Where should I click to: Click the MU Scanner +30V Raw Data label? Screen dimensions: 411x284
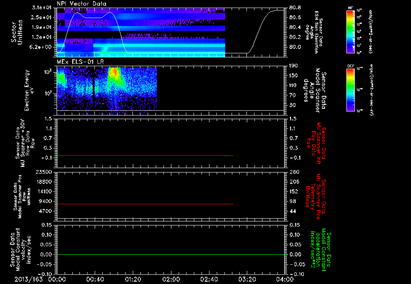(25, 144)
